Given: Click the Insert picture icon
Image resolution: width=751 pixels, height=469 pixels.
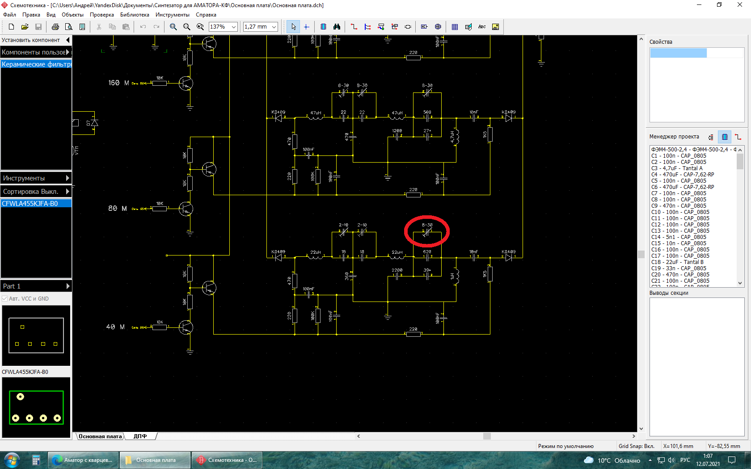Looking at the screenshot, I should (x=495, y=27).
